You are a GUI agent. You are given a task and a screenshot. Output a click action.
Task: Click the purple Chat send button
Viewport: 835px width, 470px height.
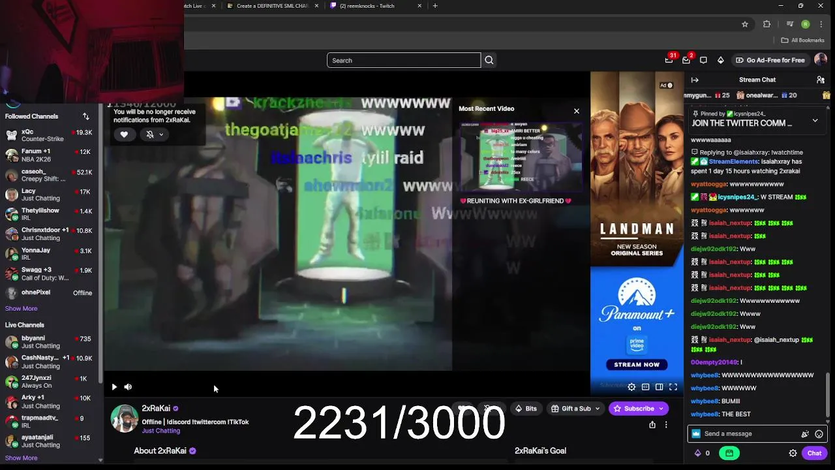pyautogui.click(x=814, y=453)
